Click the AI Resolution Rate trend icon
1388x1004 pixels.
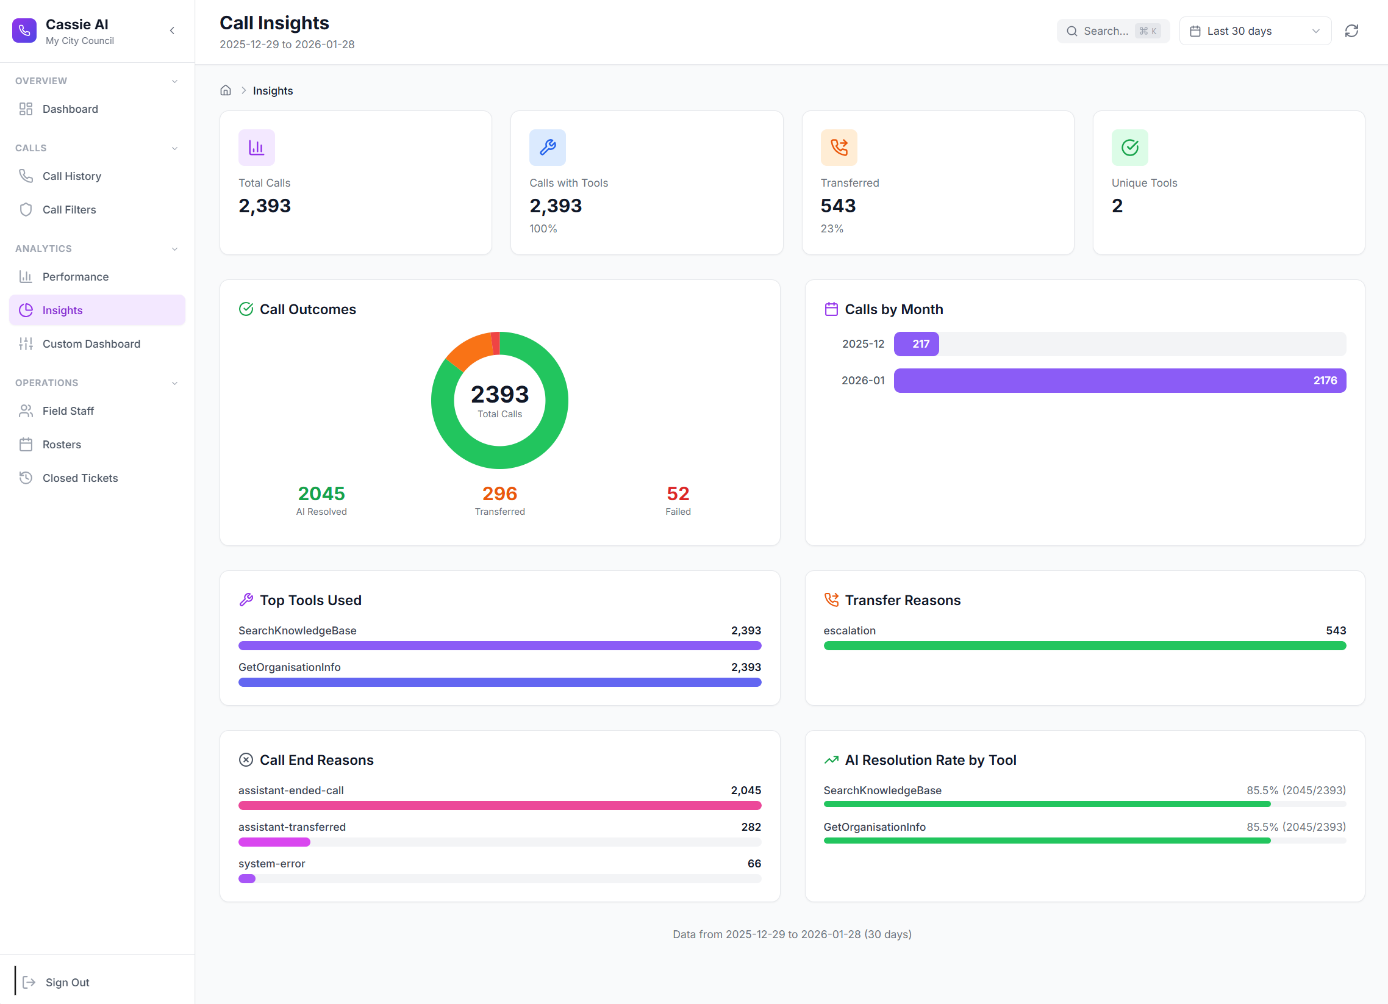[x=831, y=760]
